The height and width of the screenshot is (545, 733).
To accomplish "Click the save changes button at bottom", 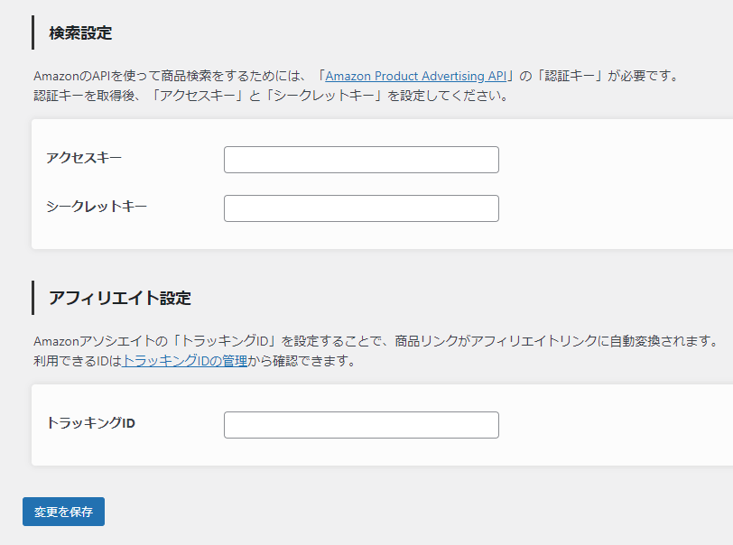I will [x=62, y=512].
